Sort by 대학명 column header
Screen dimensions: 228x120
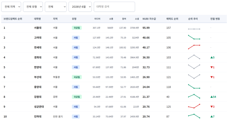[x=37, y=19]
